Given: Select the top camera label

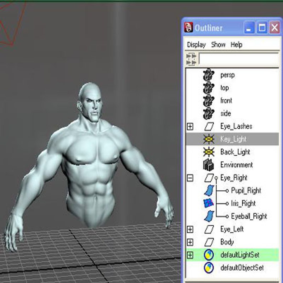Looking at the screenshot, I should pos(225,88).
